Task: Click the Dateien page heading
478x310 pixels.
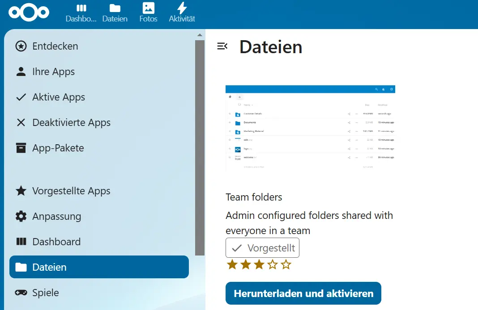Action: [271, 47]
